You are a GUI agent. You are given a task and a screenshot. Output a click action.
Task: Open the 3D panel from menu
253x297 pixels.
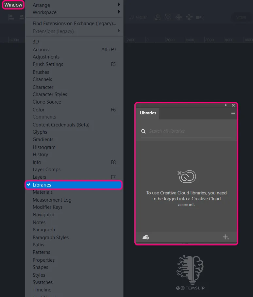click(74, 42)
